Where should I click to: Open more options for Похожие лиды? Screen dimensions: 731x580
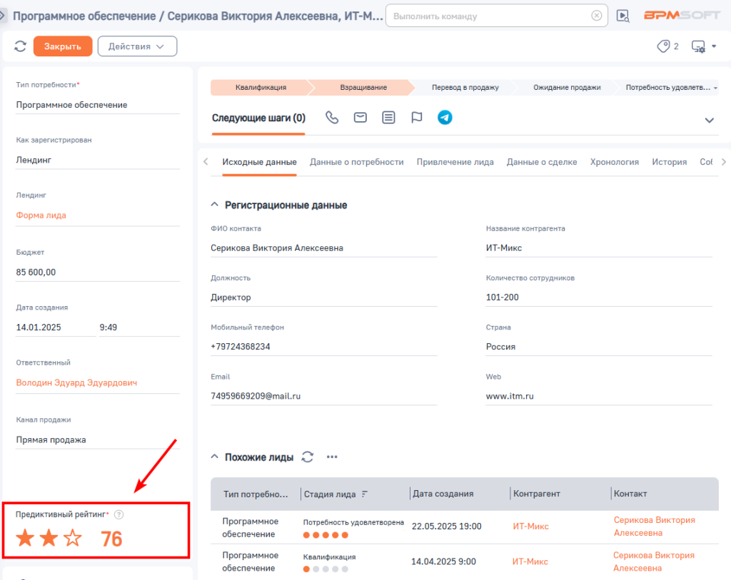(332, 457)
